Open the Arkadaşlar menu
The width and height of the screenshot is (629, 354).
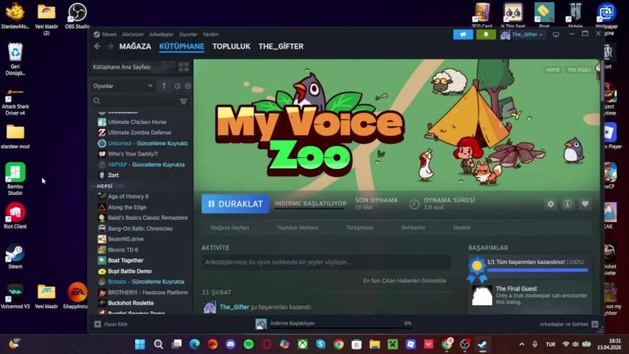click(x=161, y=34)
